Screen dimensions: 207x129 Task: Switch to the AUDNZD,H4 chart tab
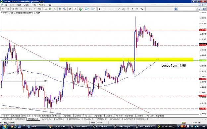(x=20, y=119)
